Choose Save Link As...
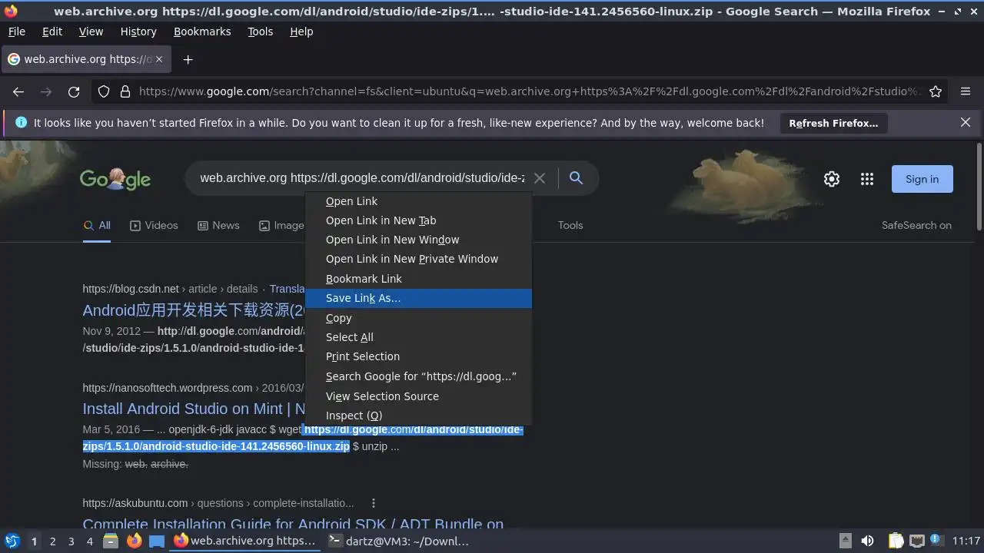Screen dimensions: 984x553 (x=418, y=298)
